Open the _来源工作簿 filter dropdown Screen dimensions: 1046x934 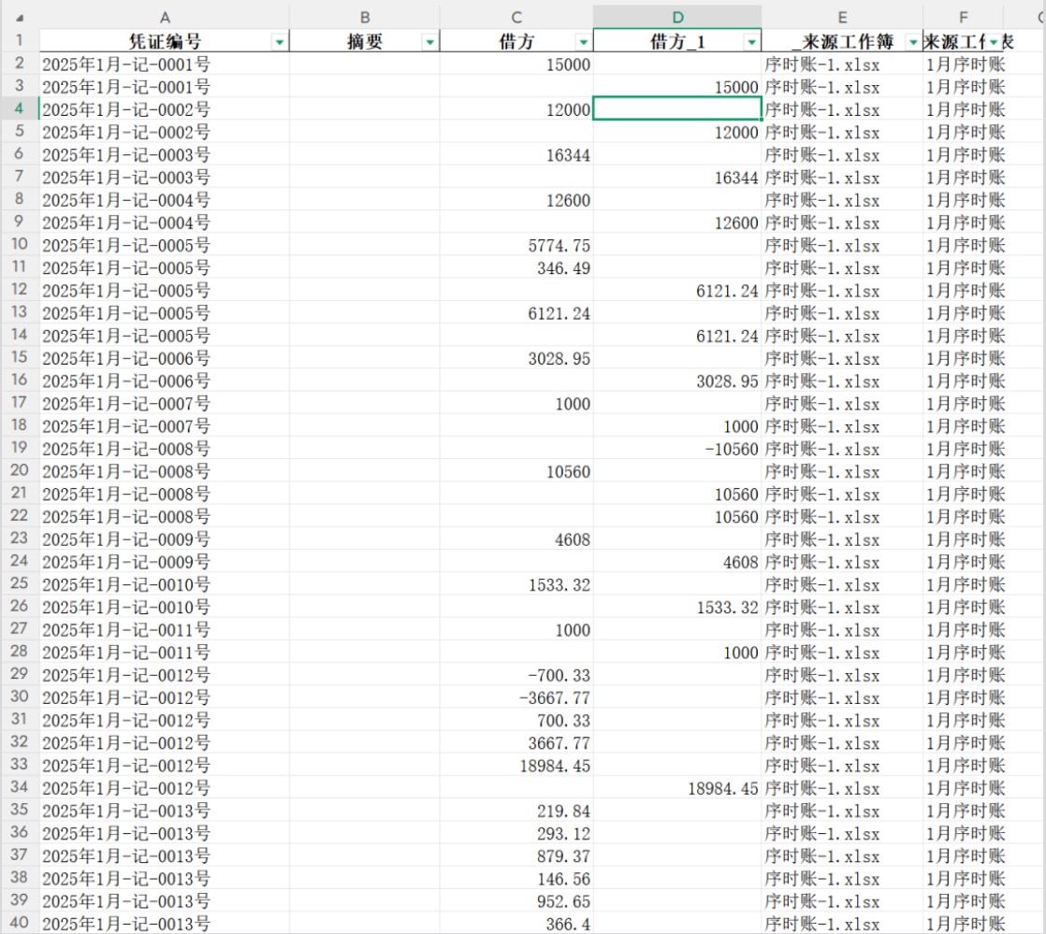point(913,42)
